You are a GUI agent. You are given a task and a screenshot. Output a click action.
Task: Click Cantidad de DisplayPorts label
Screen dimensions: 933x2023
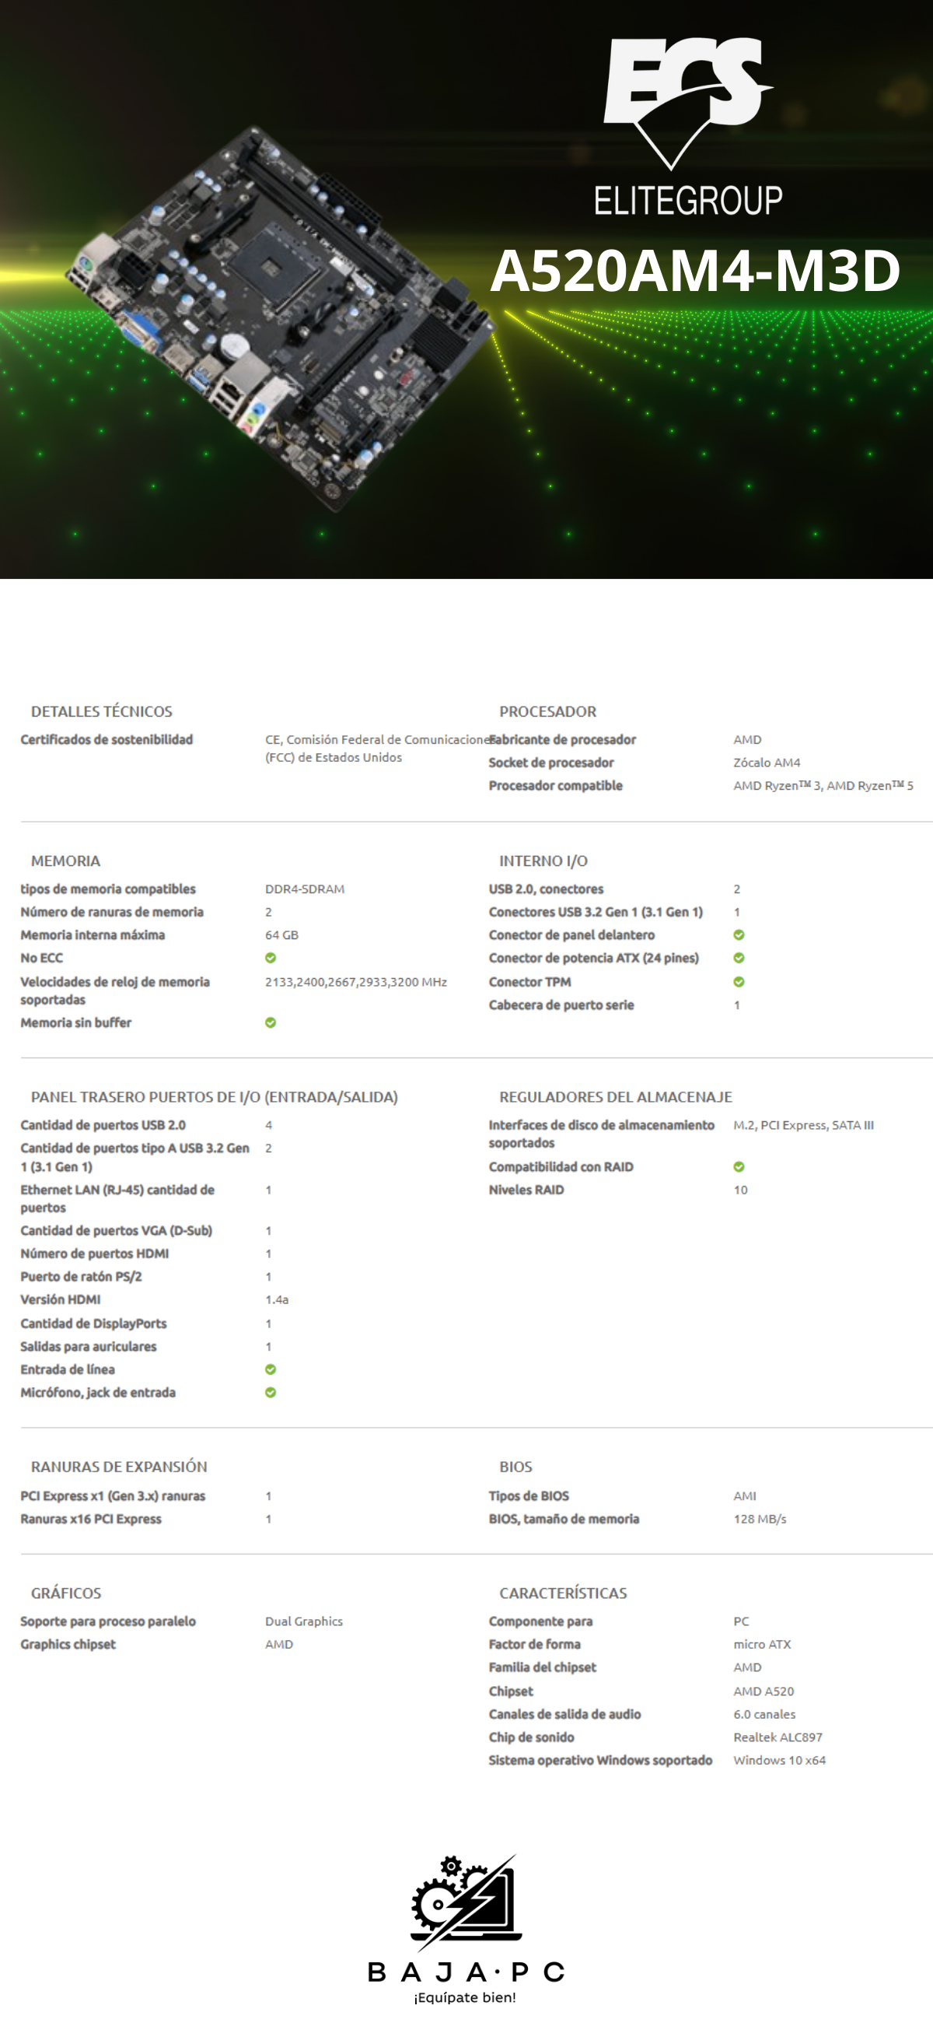(x=93, y=1324)
